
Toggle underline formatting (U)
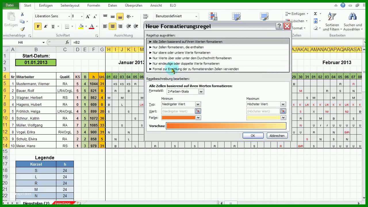click(53, 26)
